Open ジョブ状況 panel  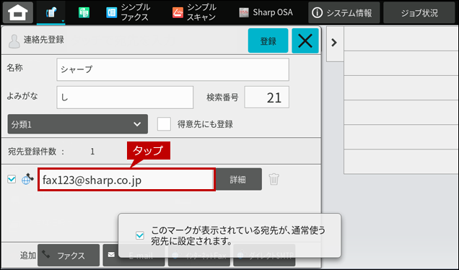click(419, 12)
